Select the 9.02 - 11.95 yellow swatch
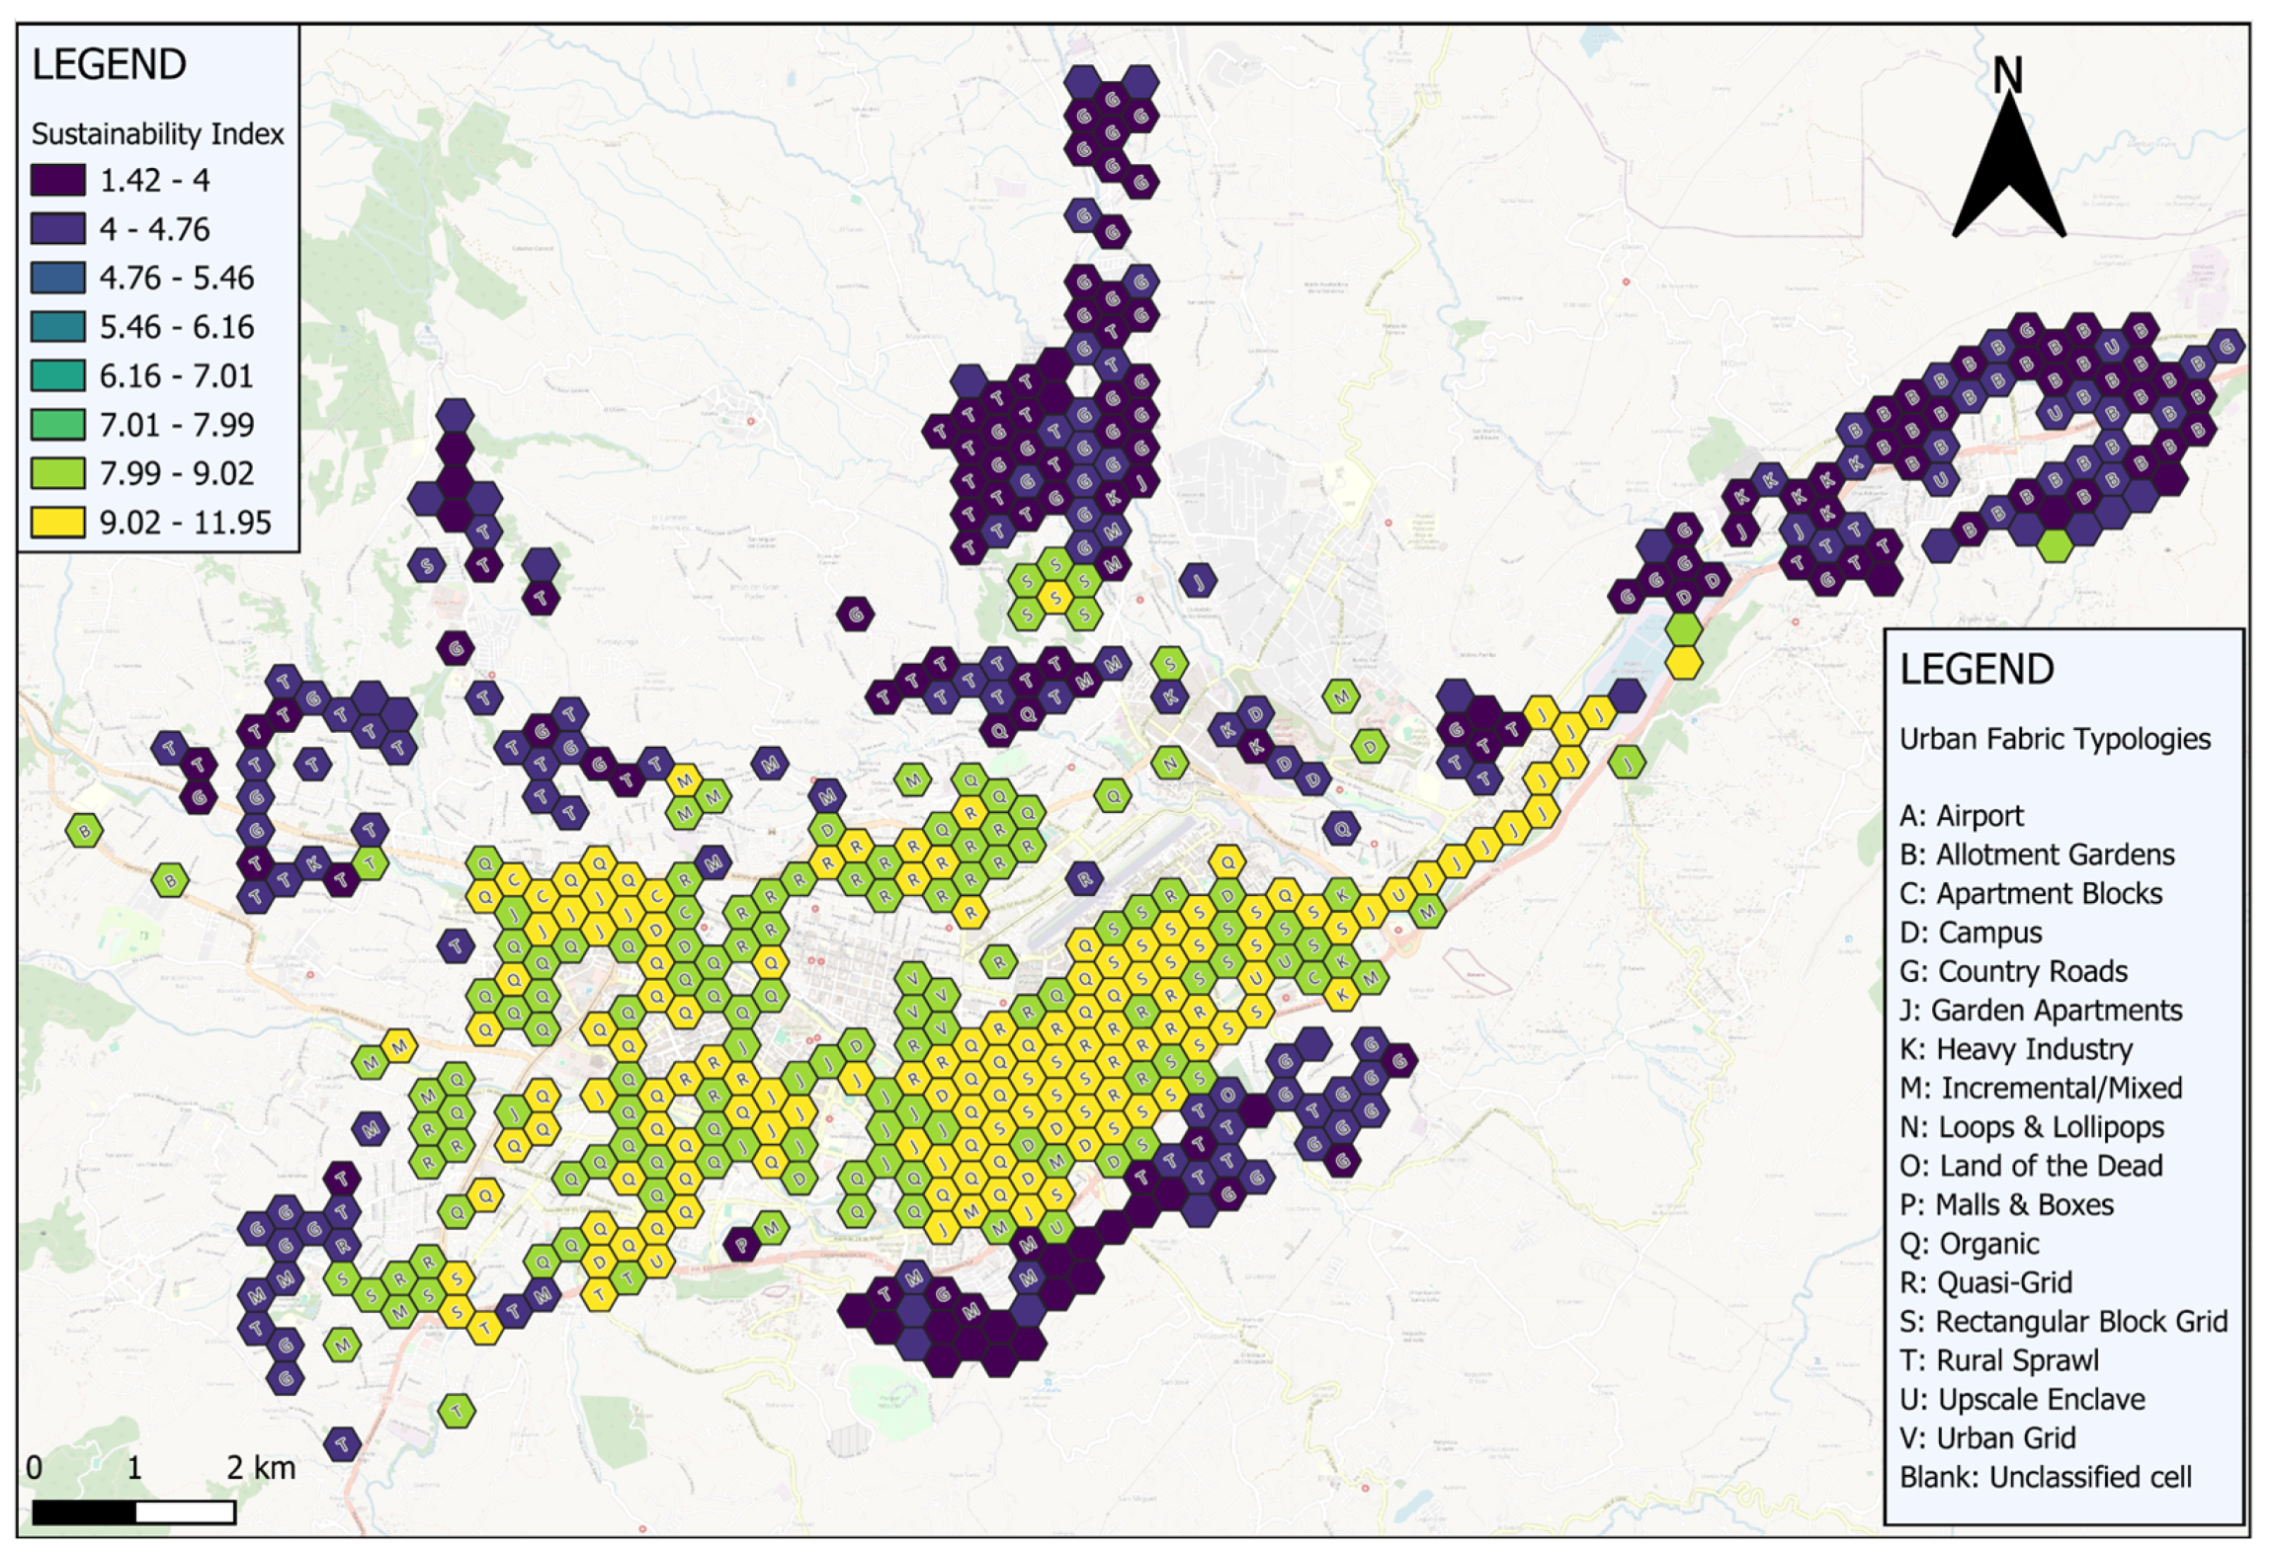This screenshot has height=1553, width=2271. click(x=57, y=522)
